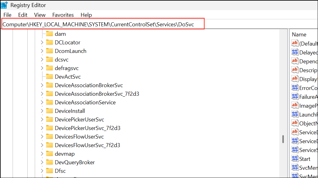The width and height of the screenshot is (318, 178).
Task: Click the Depend... string value icon
Action: (295, 61)
